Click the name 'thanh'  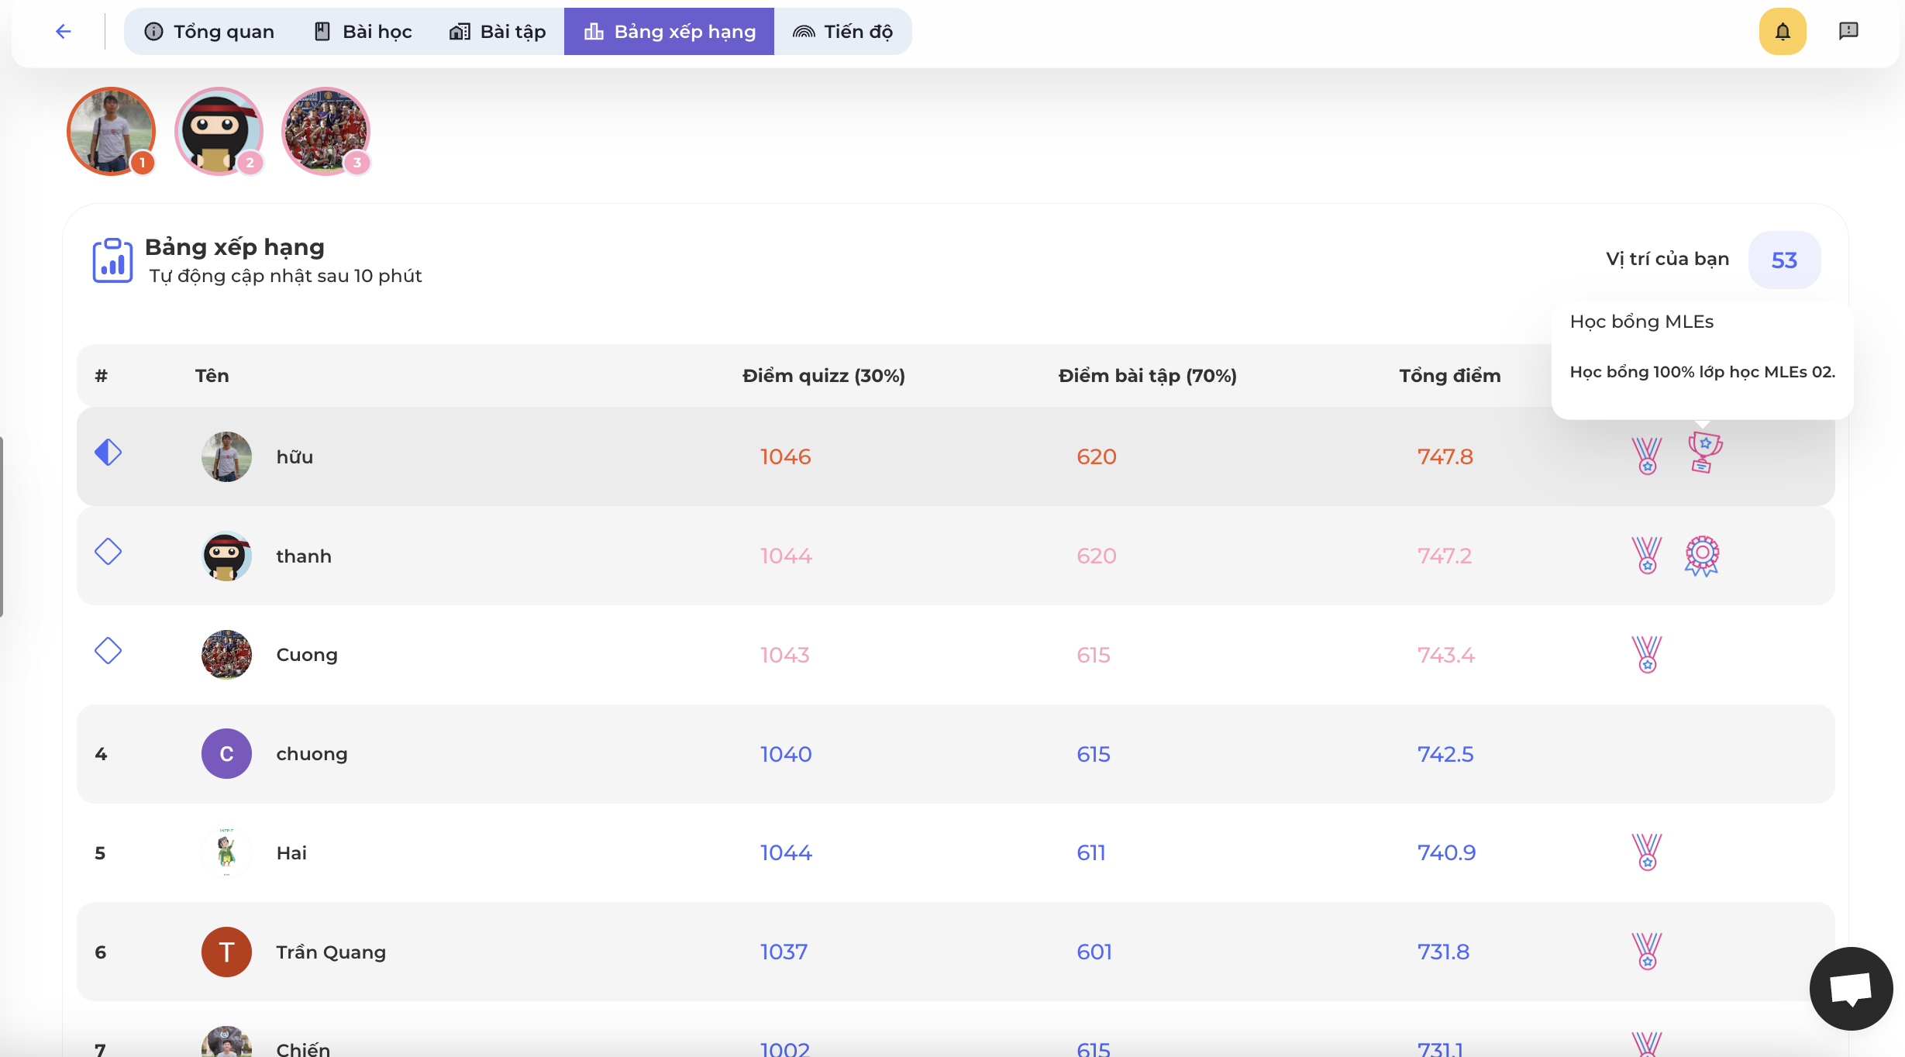[304, 556]
